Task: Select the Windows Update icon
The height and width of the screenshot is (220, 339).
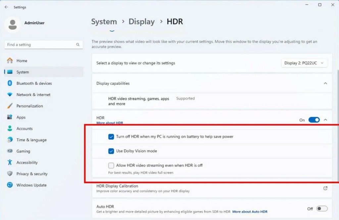Action: pos(10,185)
